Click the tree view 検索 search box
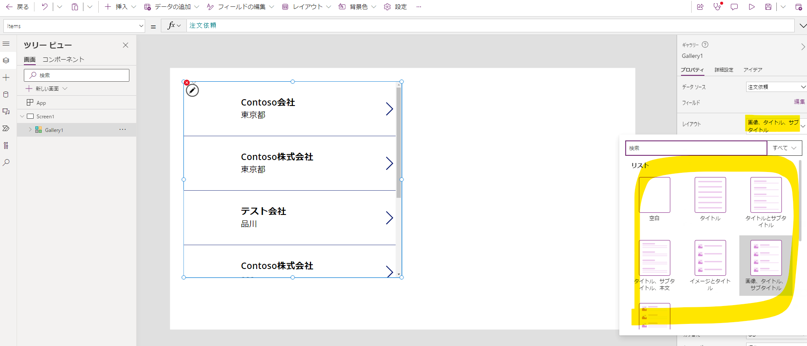 click(77, 75)
